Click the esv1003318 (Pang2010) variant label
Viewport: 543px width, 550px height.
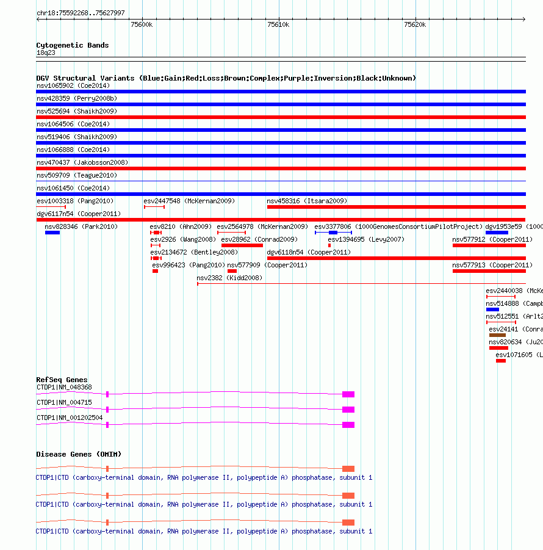pyautogui.click(x=75, y=201)
